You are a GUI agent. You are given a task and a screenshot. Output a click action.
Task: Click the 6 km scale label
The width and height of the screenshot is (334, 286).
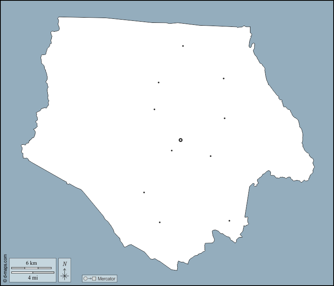(31, 263)
